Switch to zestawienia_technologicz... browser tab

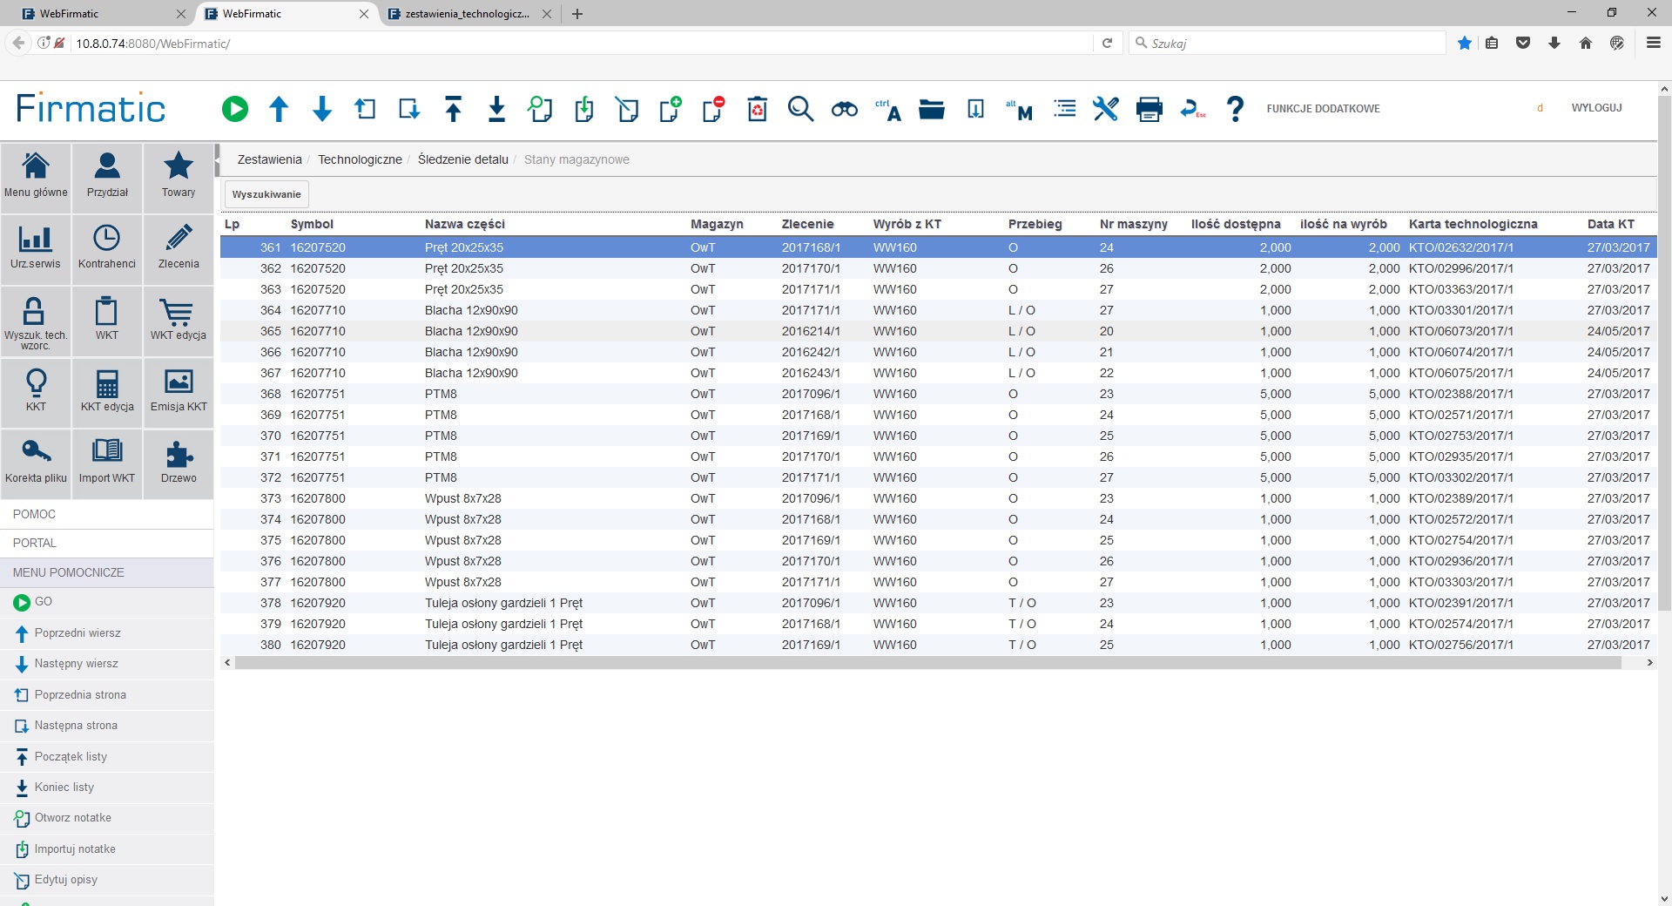[x=467, y=14]
